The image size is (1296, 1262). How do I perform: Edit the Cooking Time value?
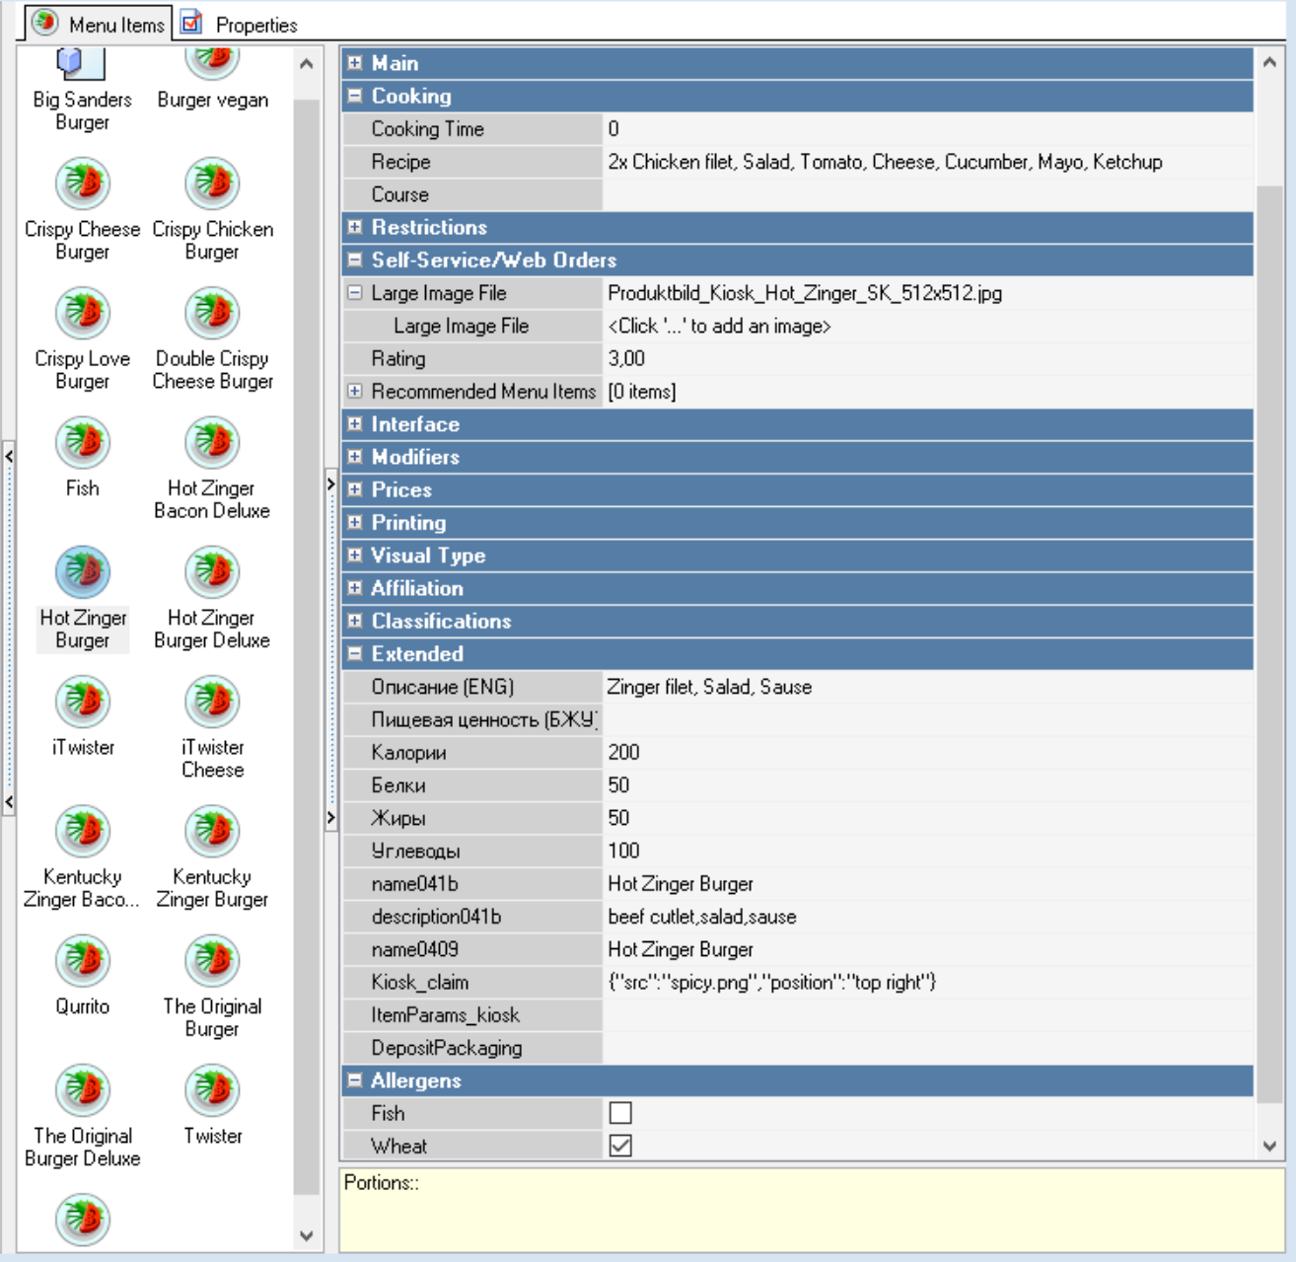[x=928, y=128]
